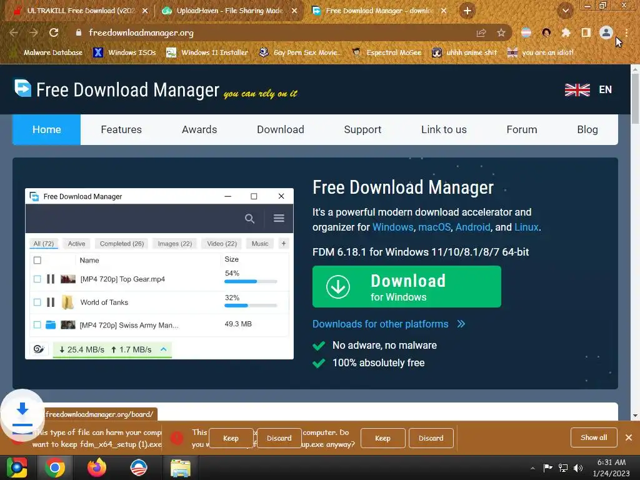Select the Completed (26) filter tab
Viewport: 640px width, 480px height.
[x=122, y=244]
